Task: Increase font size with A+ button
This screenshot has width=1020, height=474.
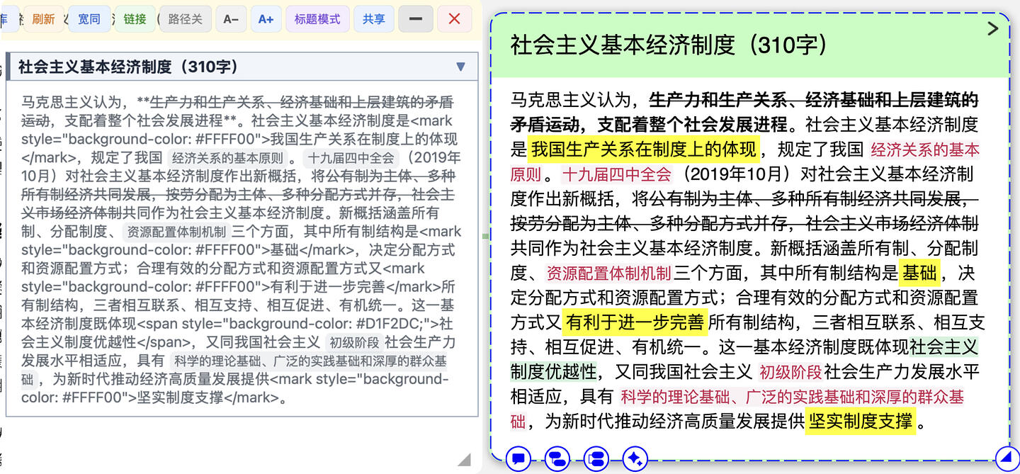Action: point(266,19)
